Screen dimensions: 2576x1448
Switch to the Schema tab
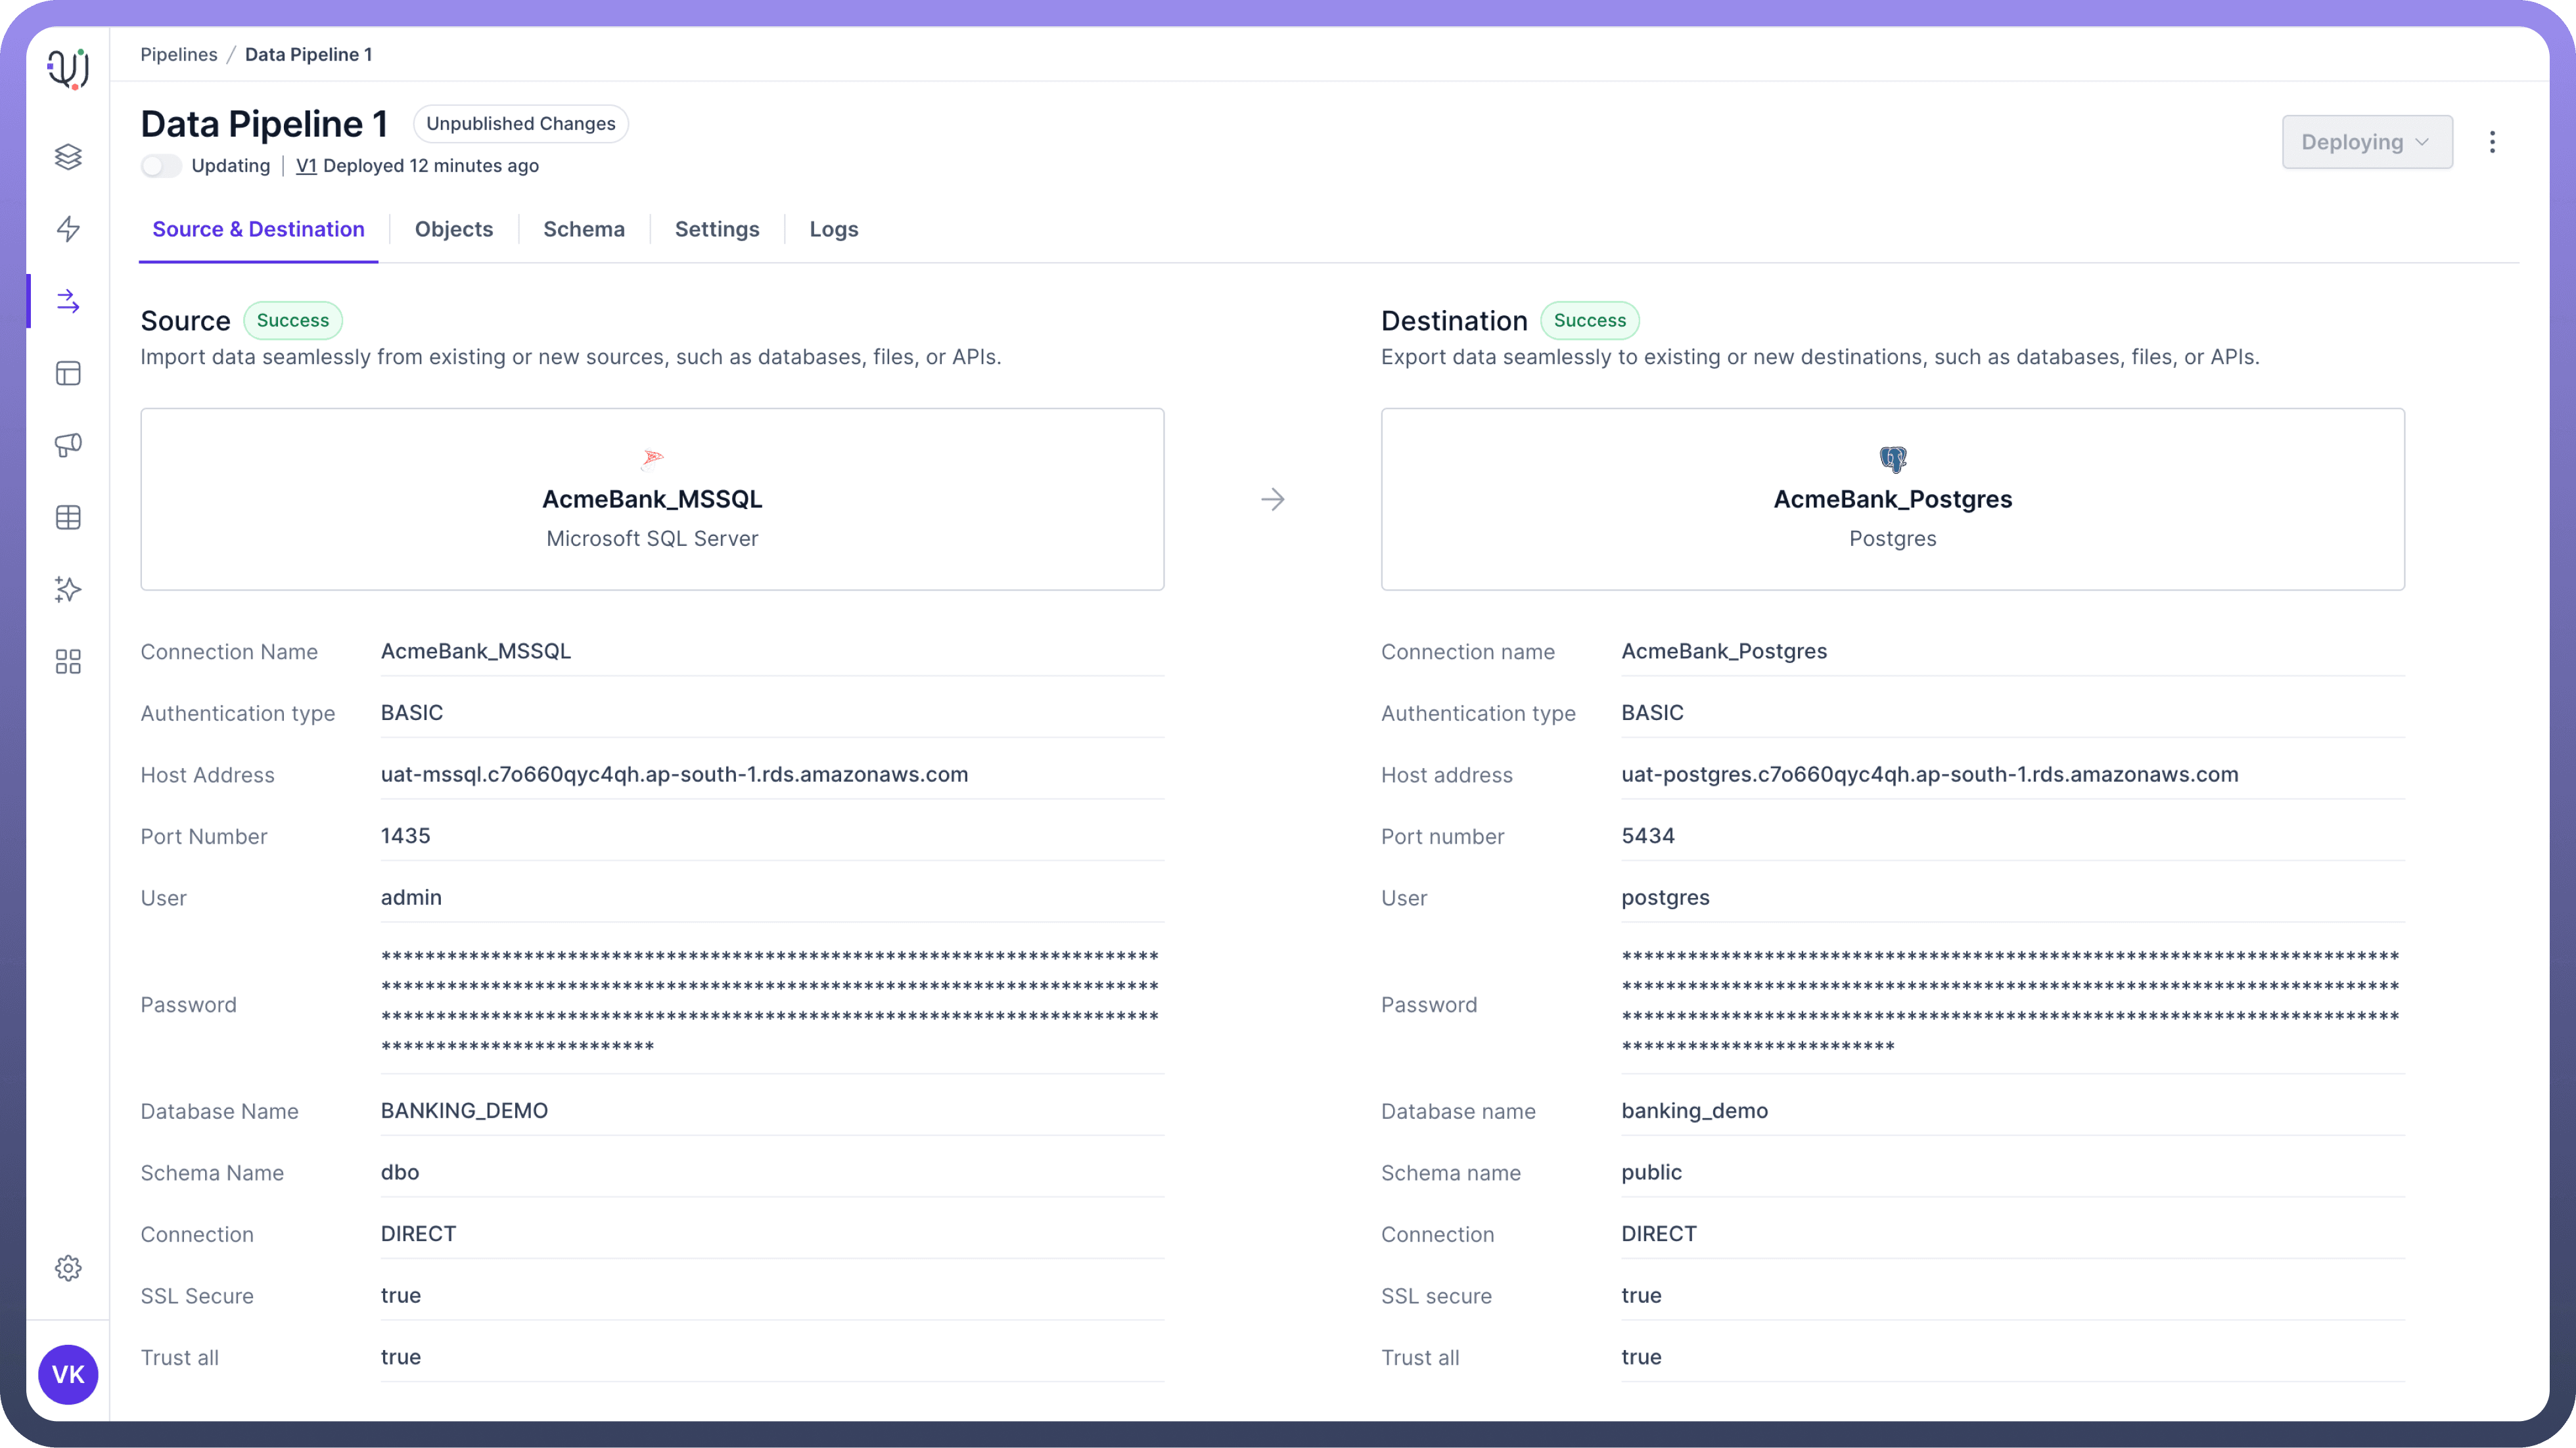pos(583,229)
